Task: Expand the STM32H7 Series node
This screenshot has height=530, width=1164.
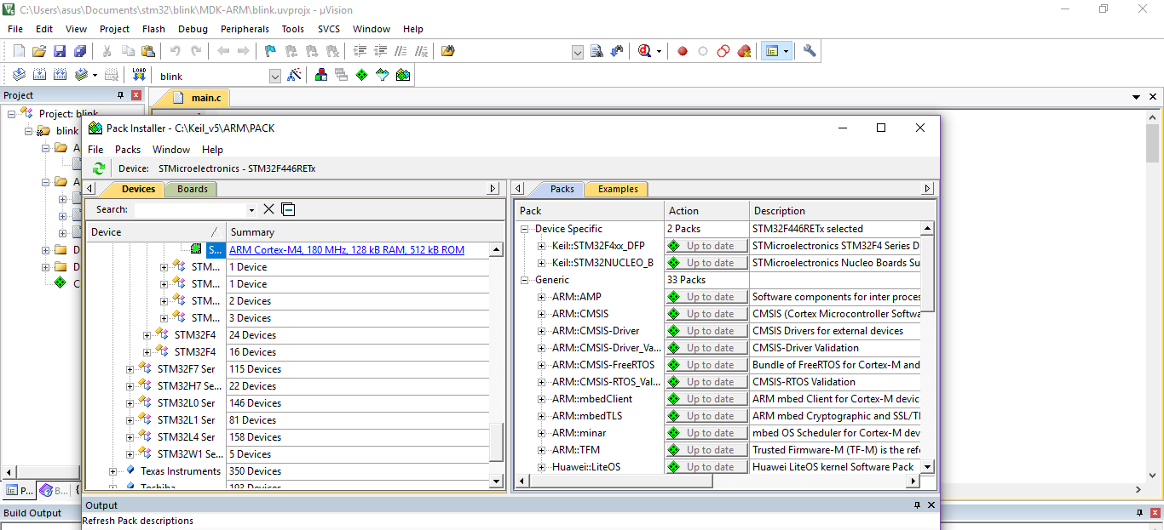Action: click(x=130, y=386)
